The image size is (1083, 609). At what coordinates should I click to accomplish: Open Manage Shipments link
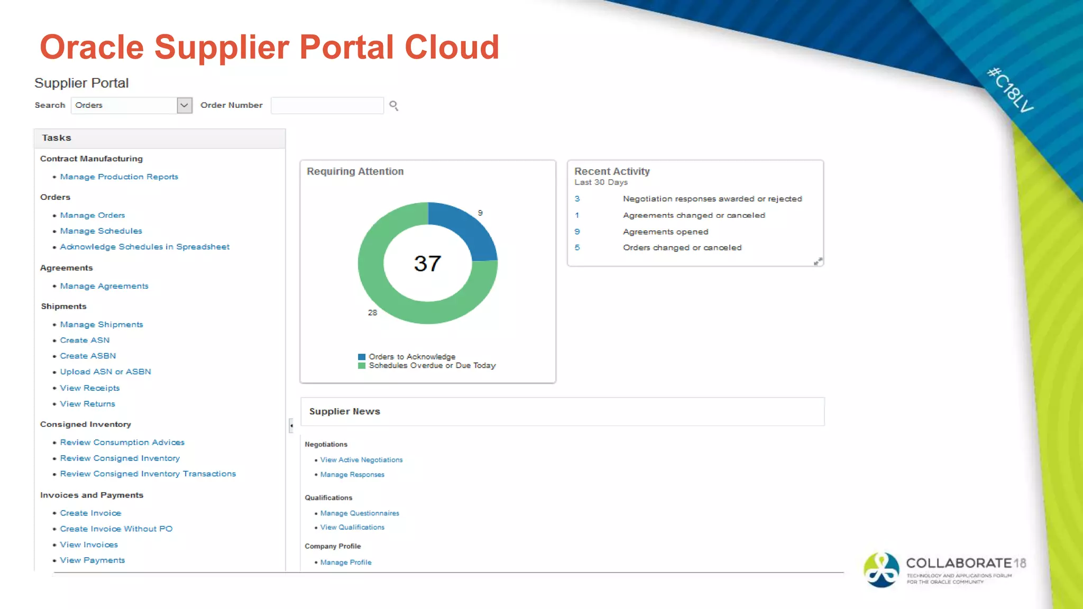102,325
